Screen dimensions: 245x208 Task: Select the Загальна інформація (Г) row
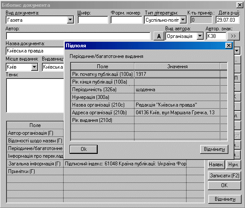point(105,164)
